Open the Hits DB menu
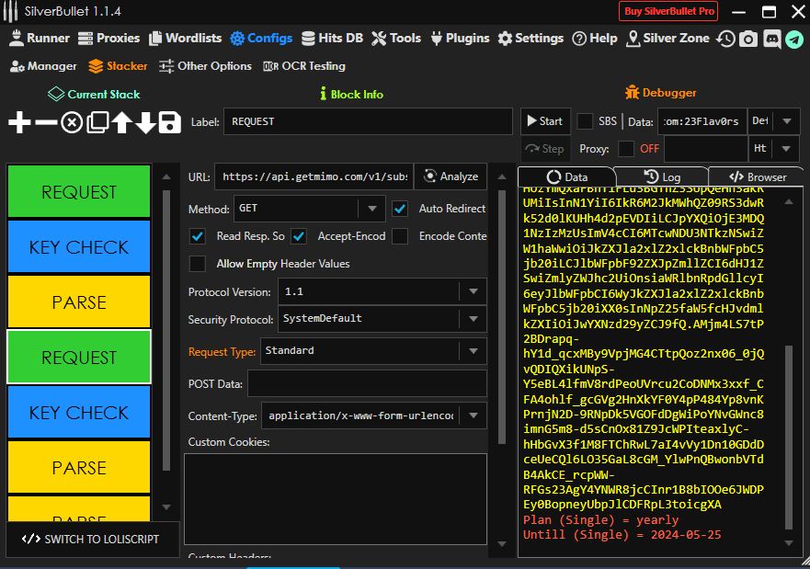Viewport: 810px width, 569px height. pyautogui.click(x=331, y=39)
